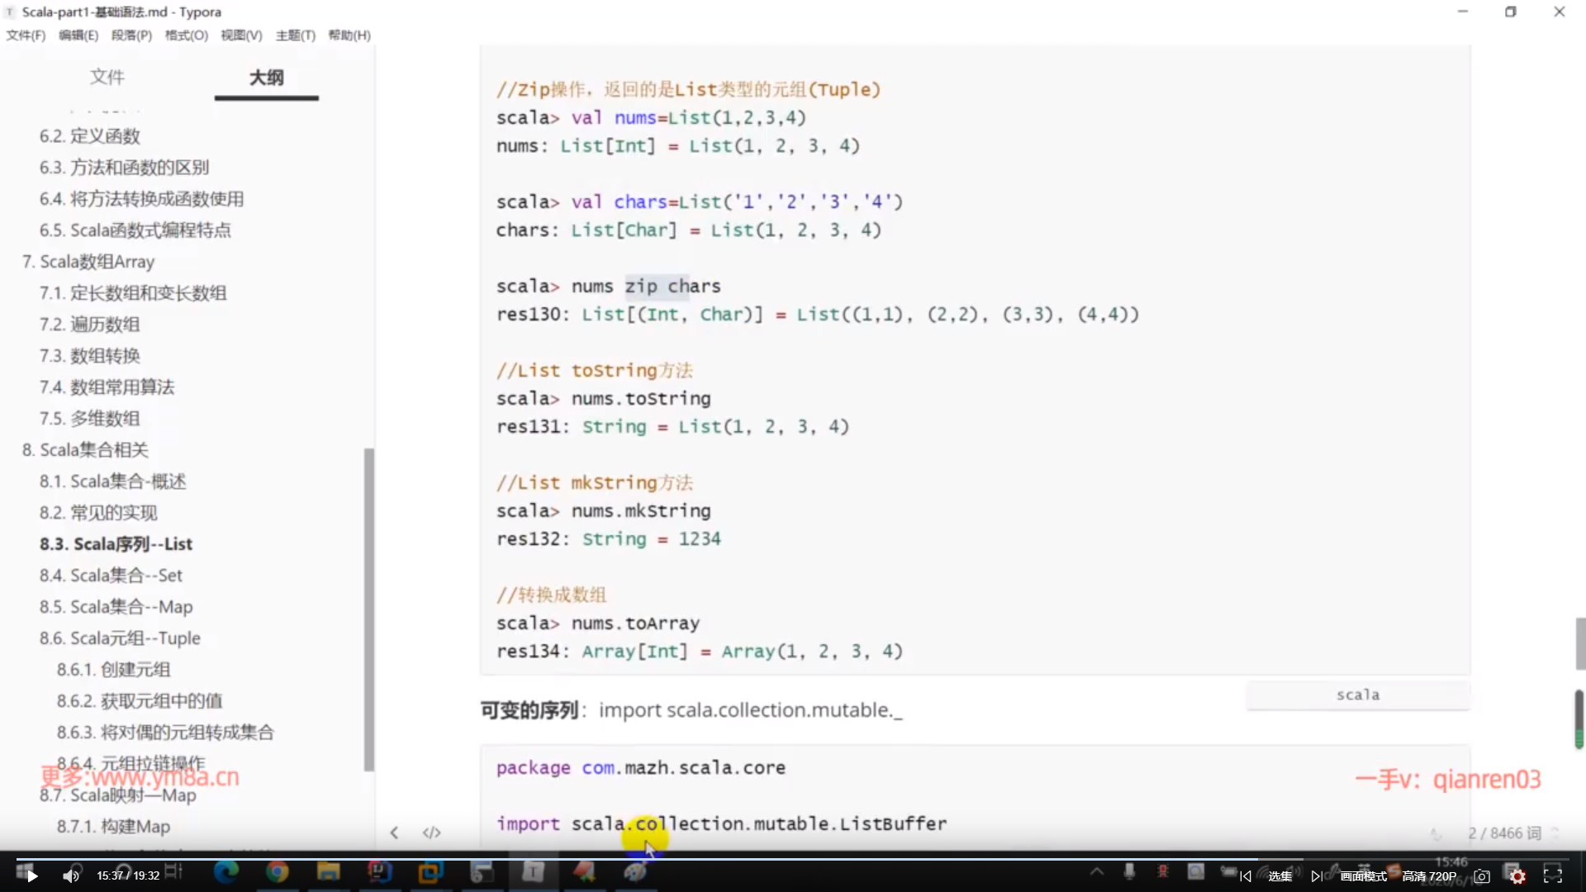The width and height of the screenshot is (1586, 892).
Task: Open player settings gear icon
Action: point(1517,876)
